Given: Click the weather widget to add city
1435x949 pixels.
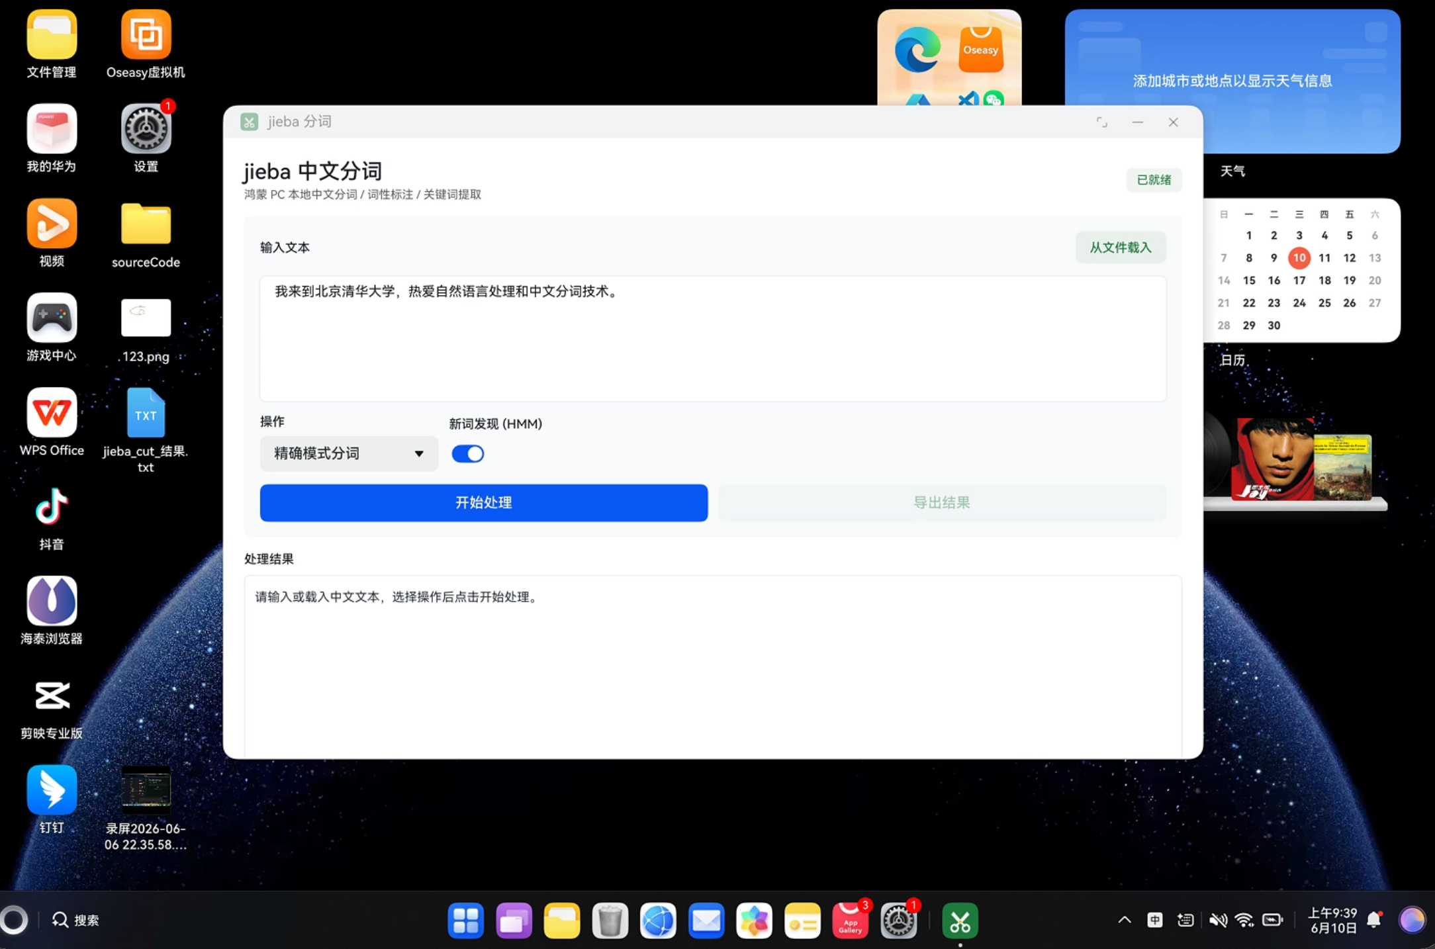Looking at the screenshot, I should pyautogui.click(x=1232, y=81).
